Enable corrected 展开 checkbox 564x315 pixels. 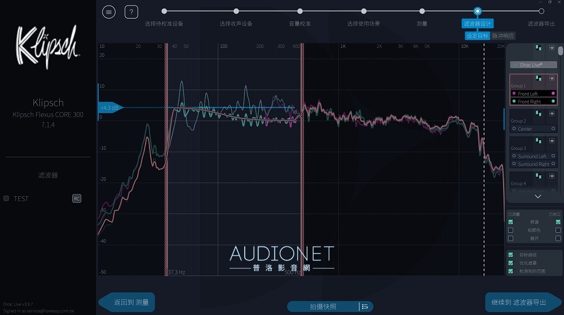[558, 238]
